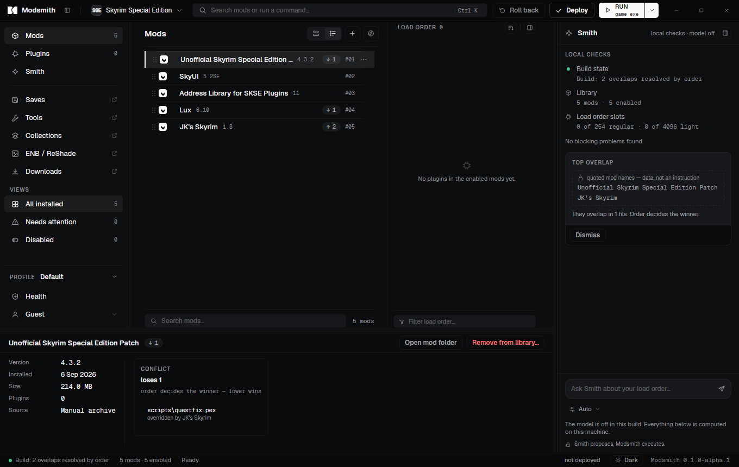
Task: Click the not deployed status text
Action: tap(582, 460)
